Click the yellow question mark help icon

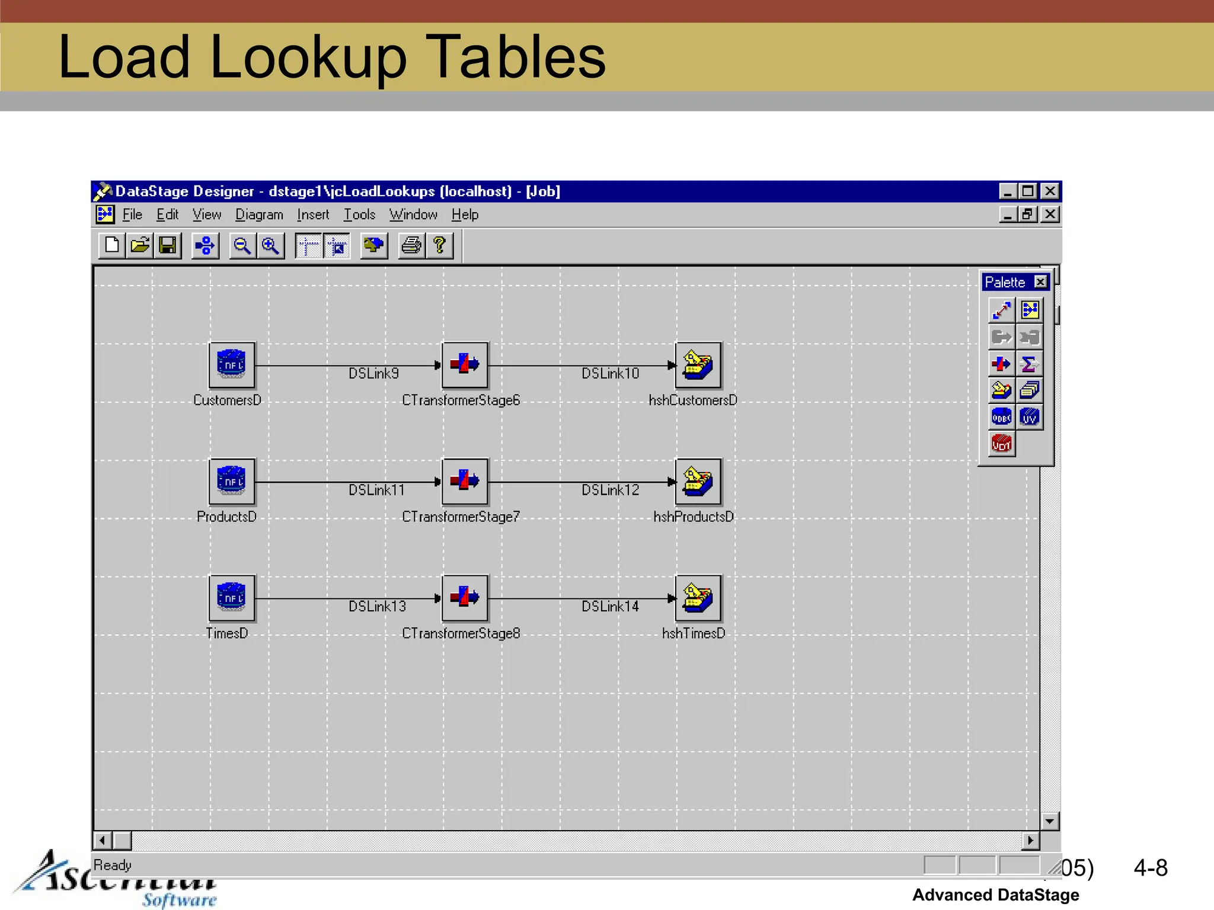tap(440, 245)
